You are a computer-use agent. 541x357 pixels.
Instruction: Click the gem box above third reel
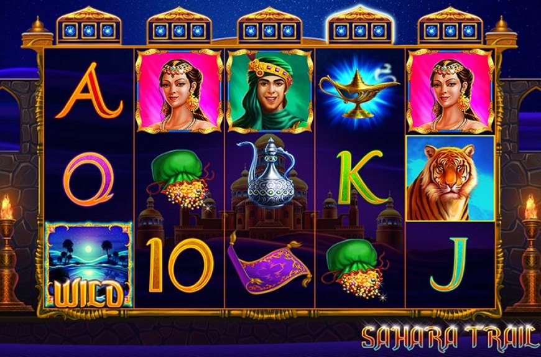click(x=269, y=30)
